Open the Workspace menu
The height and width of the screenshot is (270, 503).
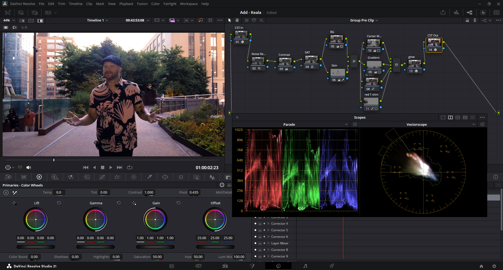click(189, 4)
